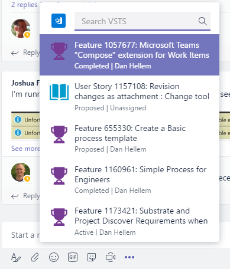230x269 pixels.
Task: Click 'Completed | Dan Hellem' under Feature 1160961
Action: 113,191
